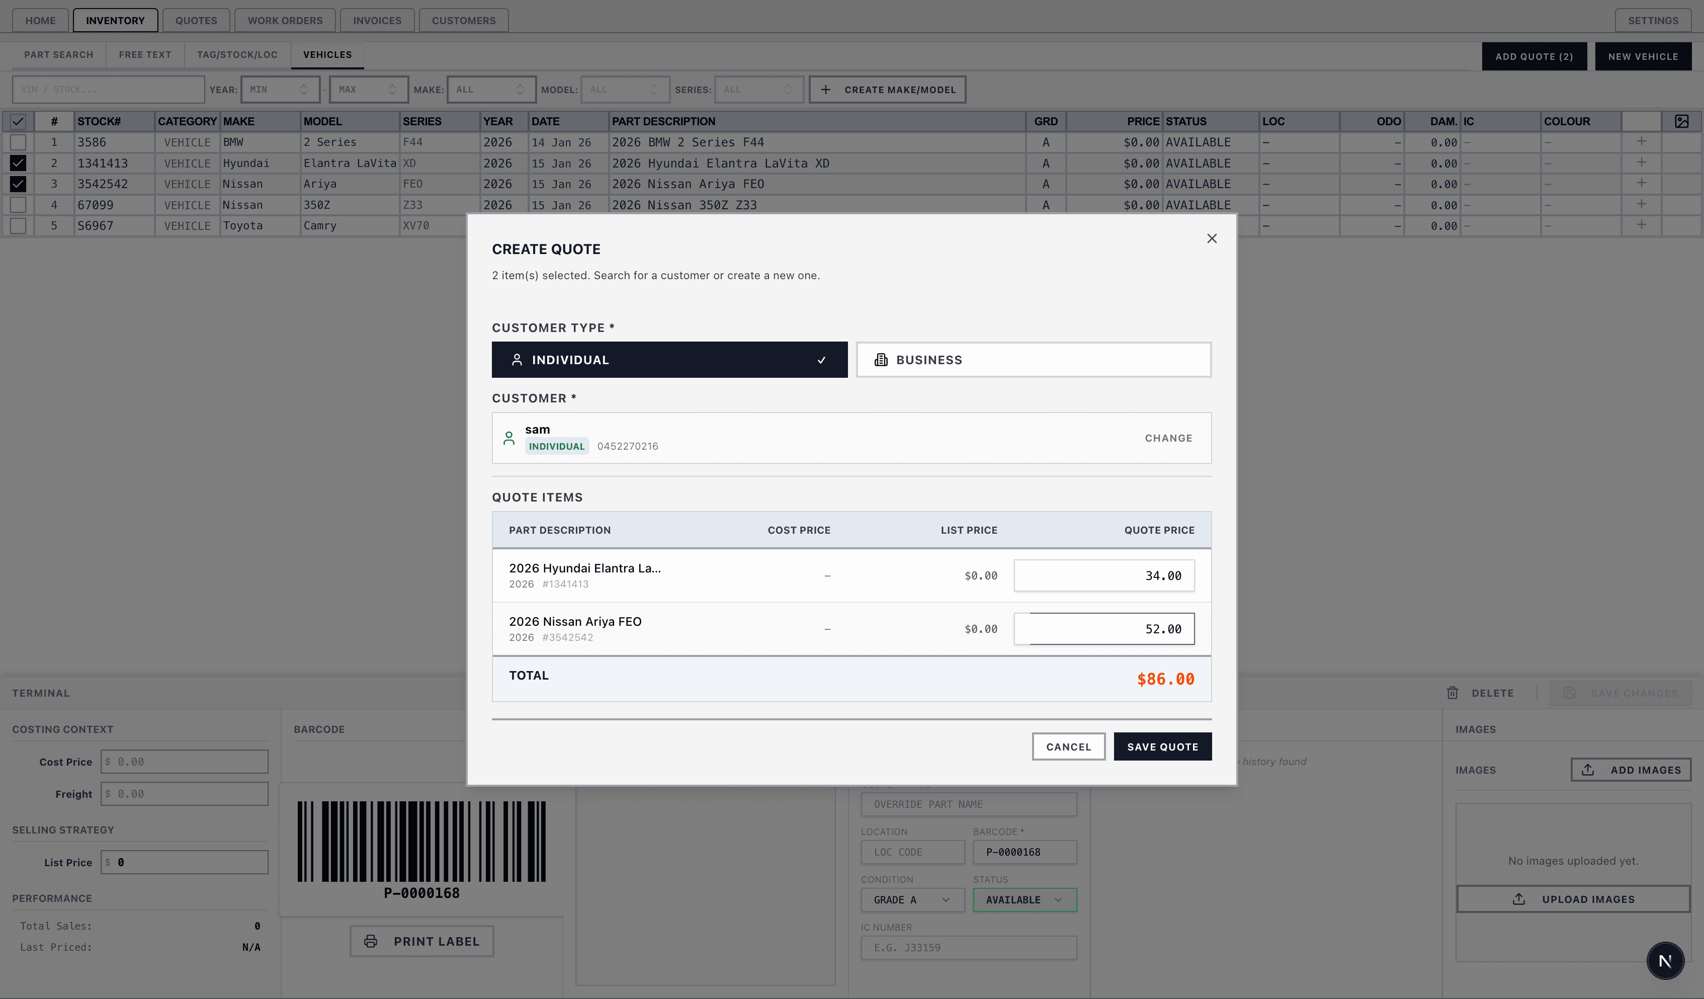The height and width of the screenshot is (999, 1704).
Task: Switch to the Work Orders tab
Action: coord(285,20)
